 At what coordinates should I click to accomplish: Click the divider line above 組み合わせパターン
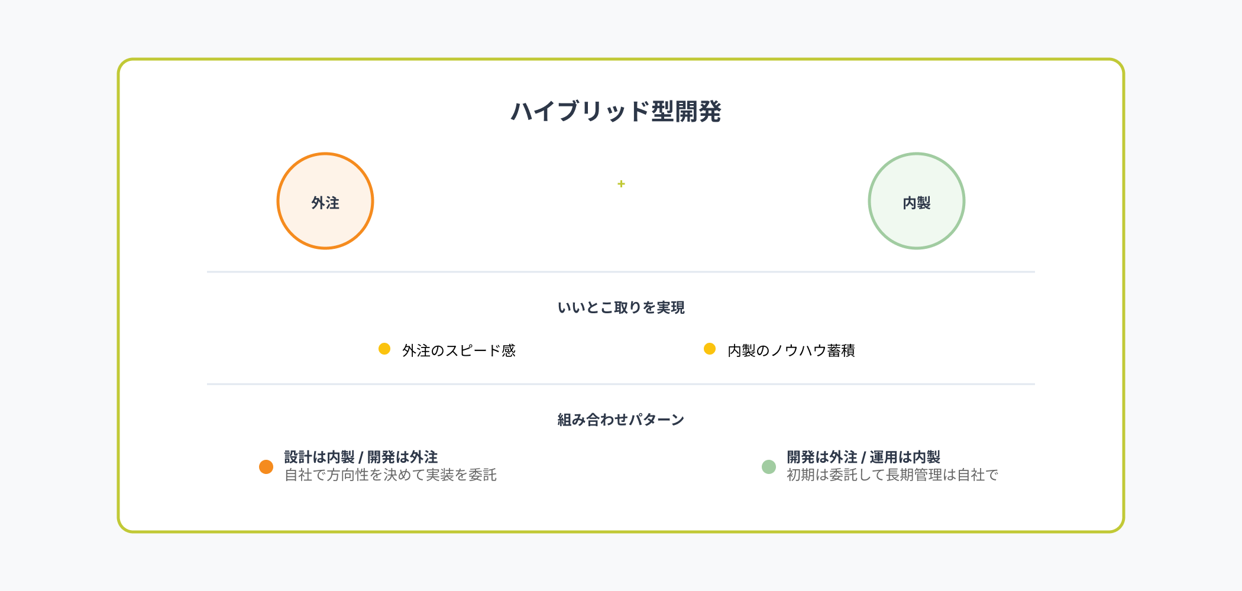[621, 384]
